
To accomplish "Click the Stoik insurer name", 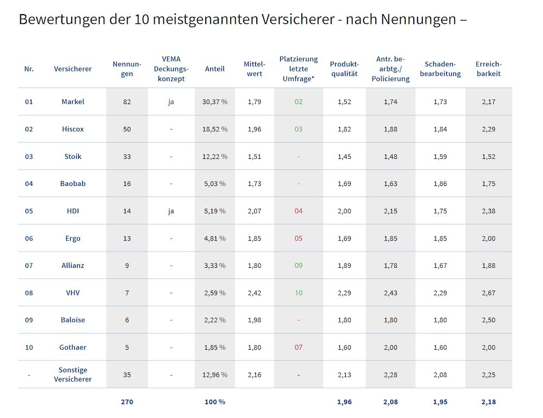I will [73, 157].
